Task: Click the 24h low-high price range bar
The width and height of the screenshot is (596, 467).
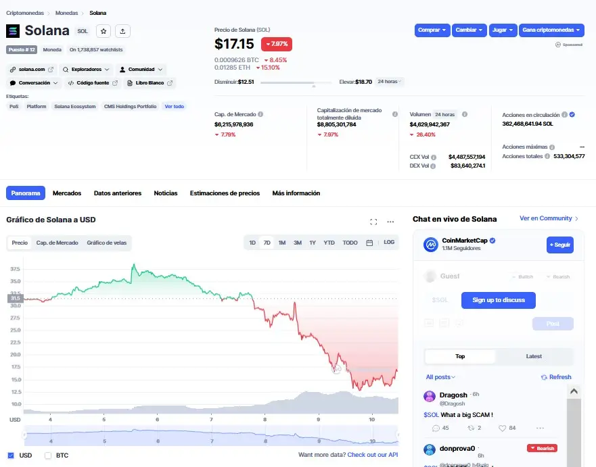Action: 296,82
